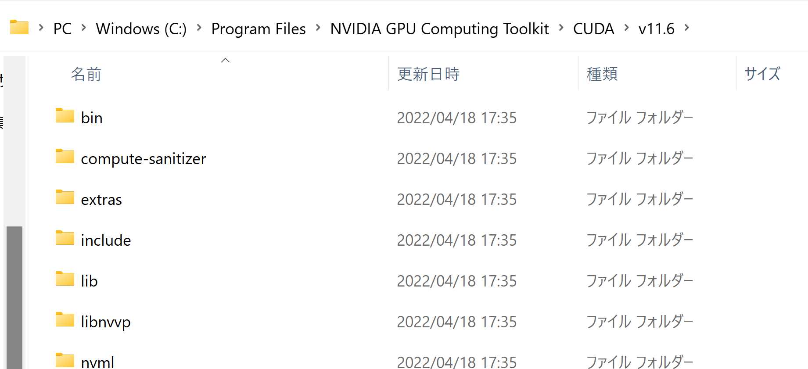Open the chevron after v11.6
Image resolution: width=808 pixels, height=369 pixels.
[687, 28]
